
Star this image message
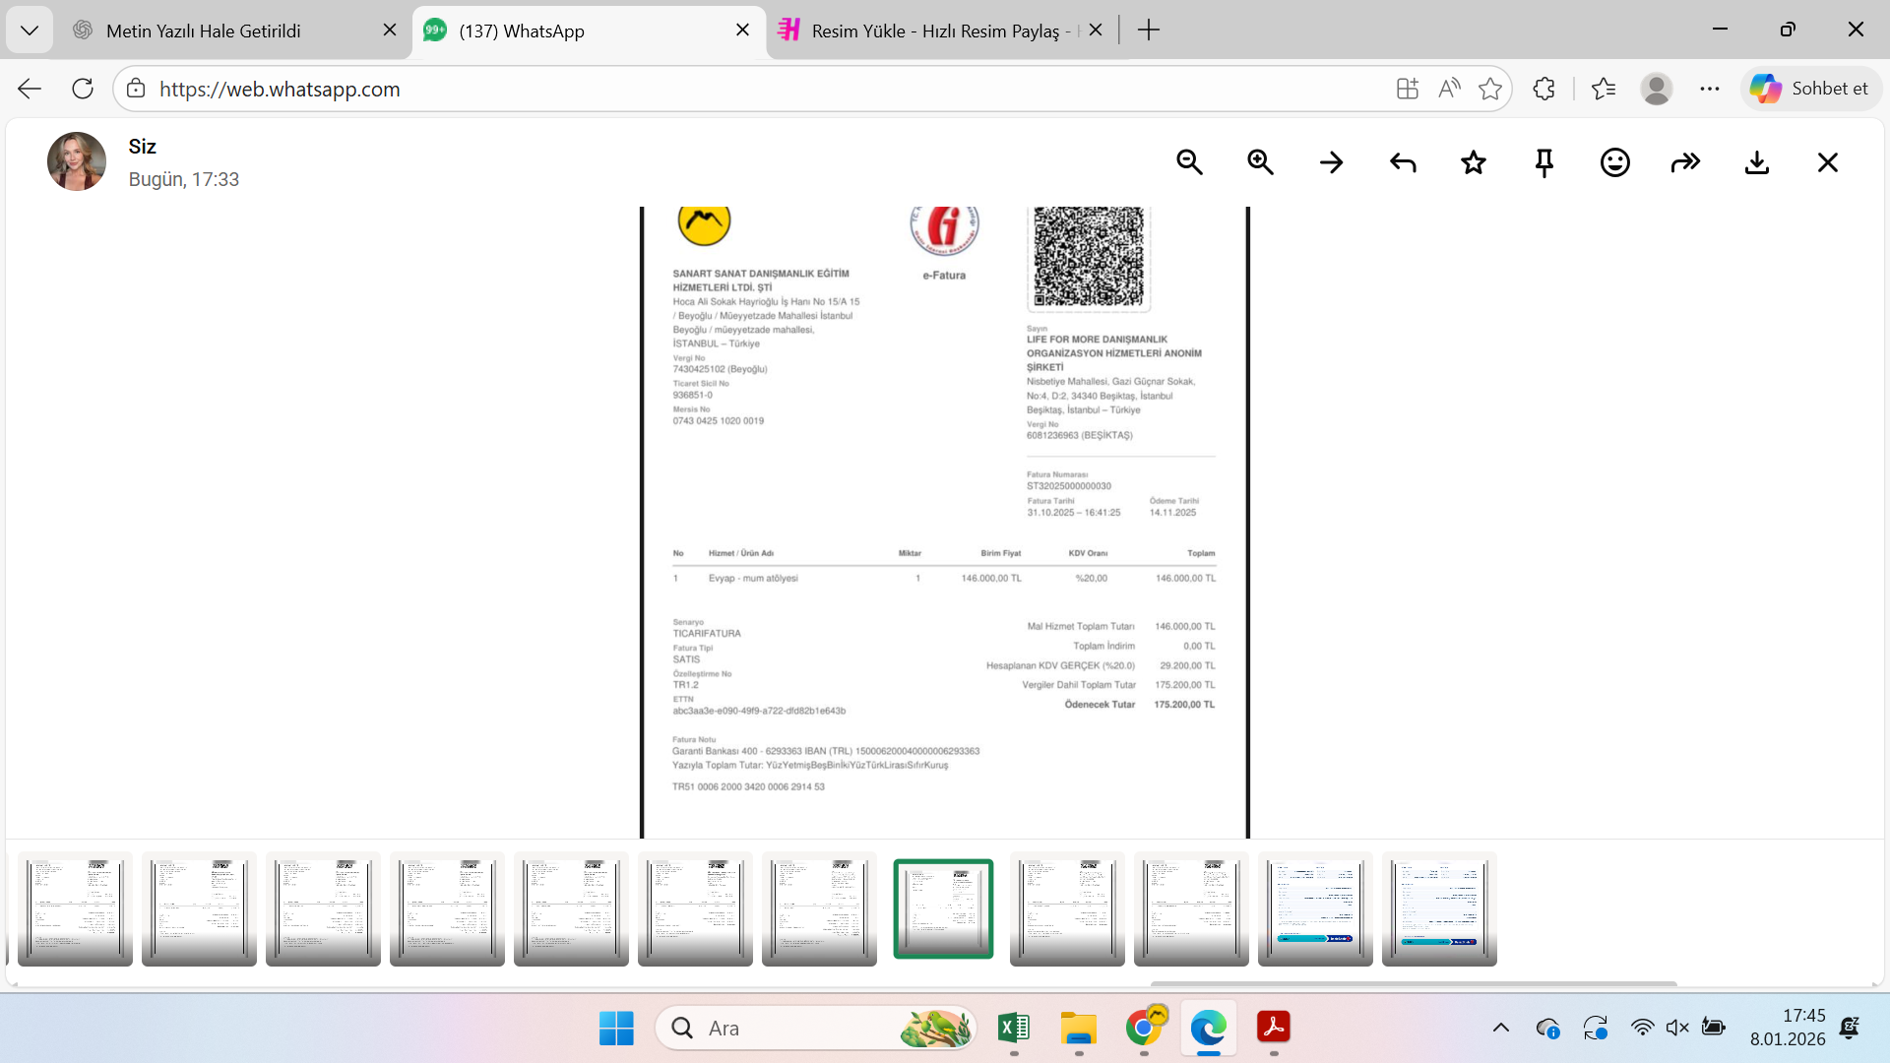coord(1474,162)
